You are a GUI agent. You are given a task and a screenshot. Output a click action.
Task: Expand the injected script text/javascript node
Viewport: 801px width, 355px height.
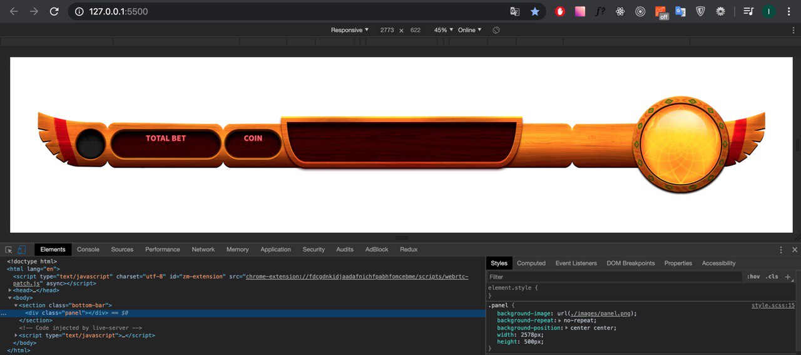tap(16, 336)
